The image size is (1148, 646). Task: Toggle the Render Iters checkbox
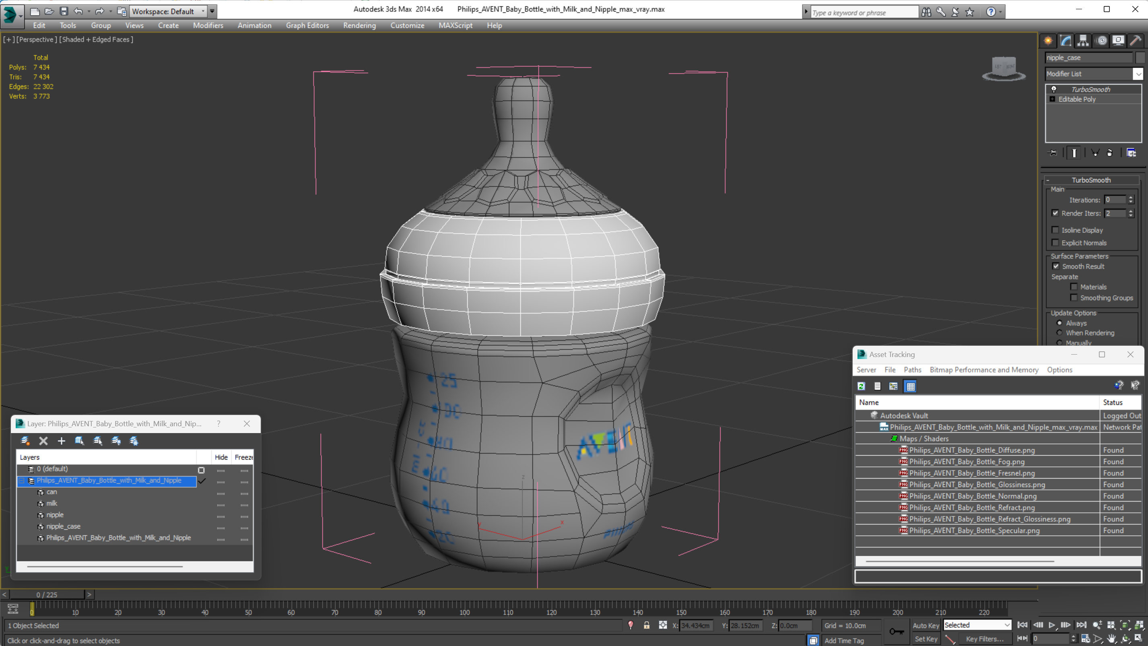1055,213
